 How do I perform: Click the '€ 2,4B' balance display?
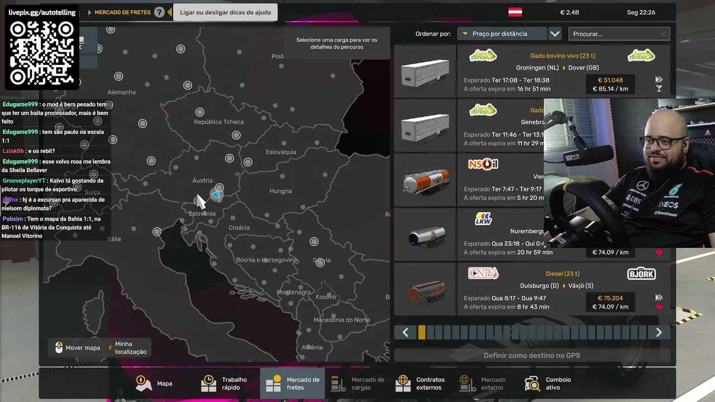pos(570,12)
